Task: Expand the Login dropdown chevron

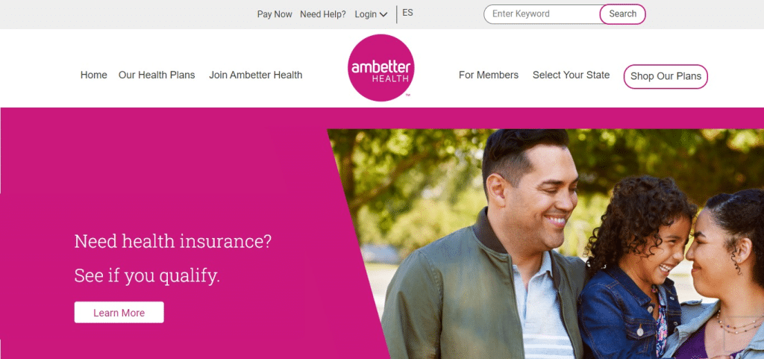Action: tap(383, 15)
